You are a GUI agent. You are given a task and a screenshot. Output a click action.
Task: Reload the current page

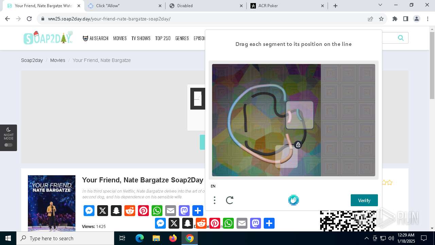pyautogui.click(x=29, y=19)
